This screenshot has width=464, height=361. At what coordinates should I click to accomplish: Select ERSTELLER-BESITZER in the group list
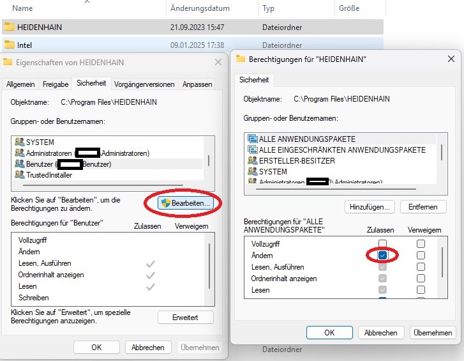297,160
